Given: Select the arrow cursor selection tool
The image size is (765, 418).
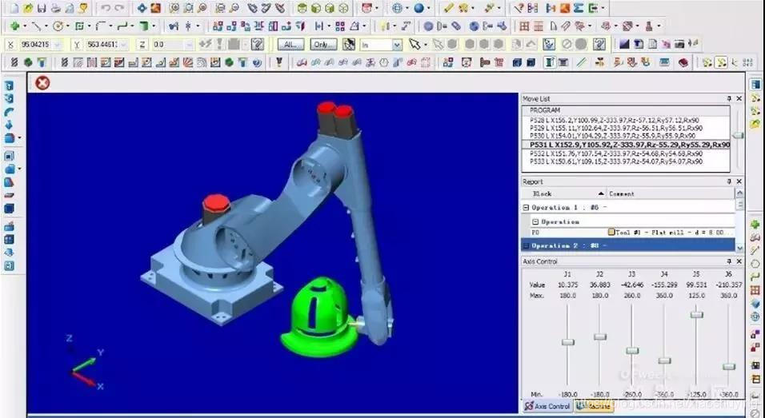Looking at the screenshot, I should (x=415, y=45).
